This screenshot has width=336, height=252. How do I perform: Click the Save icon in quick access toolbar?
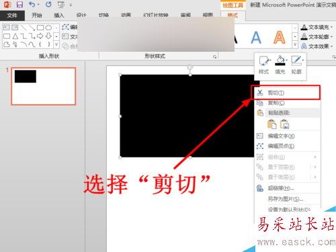19,5
